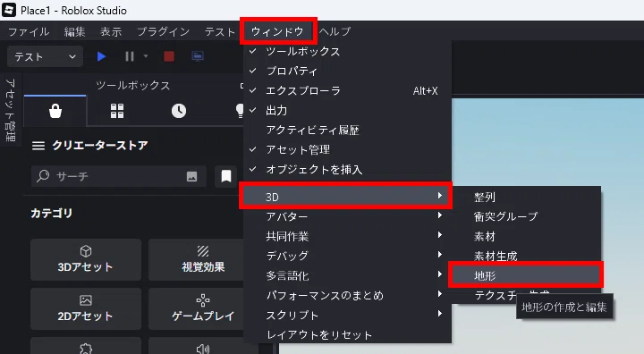Open the テスト menu in menu bar
Image resolution: width=644 pixels, height=354 pixels.
click(x=220, y=31)
